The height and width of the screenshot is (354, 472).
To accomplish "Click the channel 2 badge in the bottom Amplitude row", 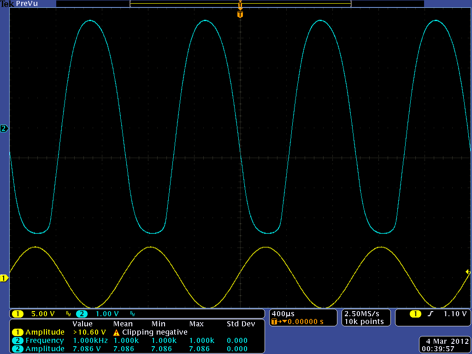I will tap(18, 348).
